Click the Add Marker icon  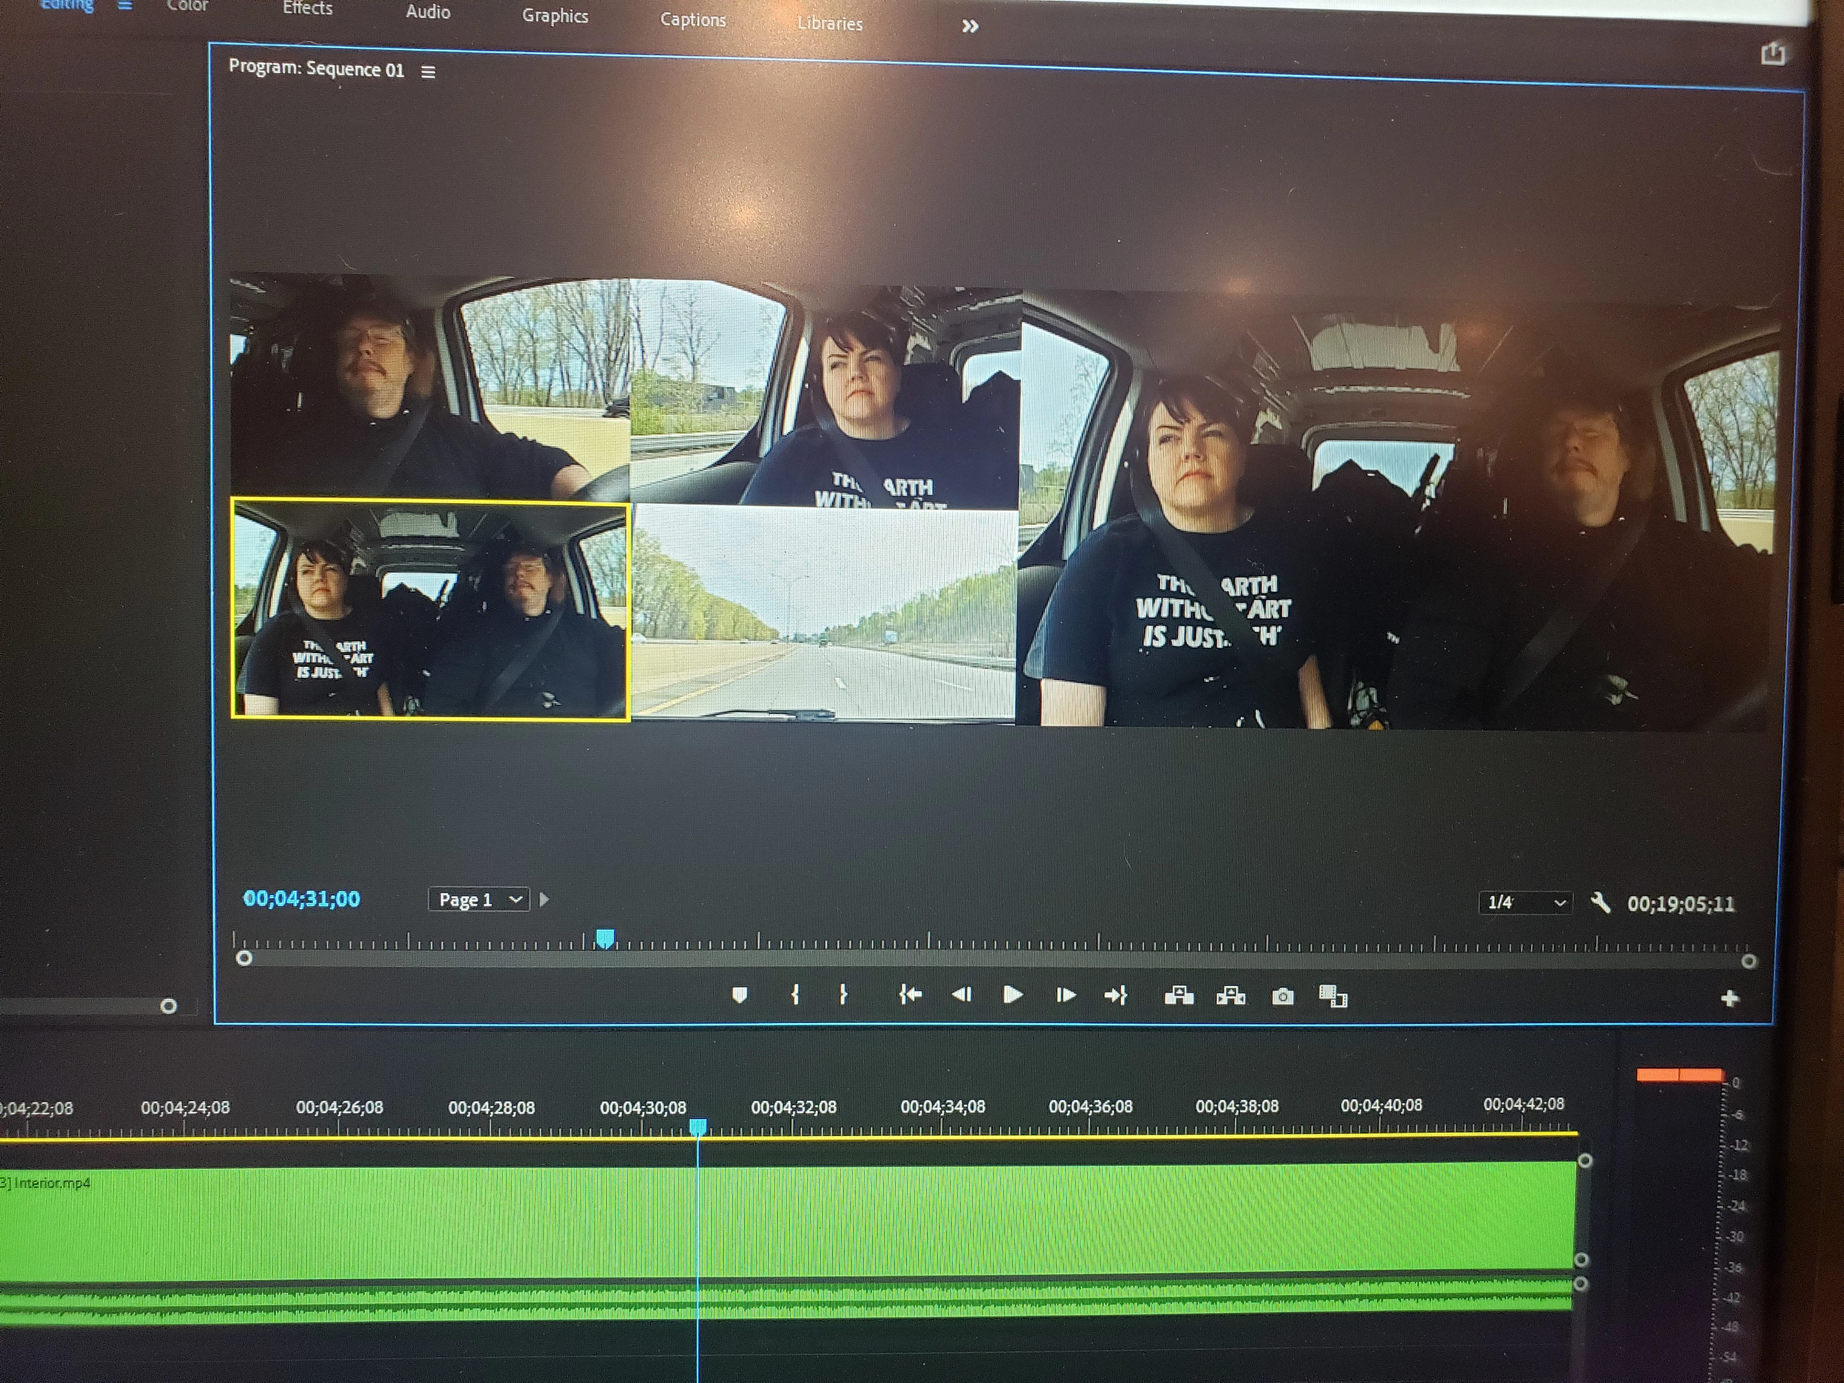pyautogui.click(x=740, y=995)
